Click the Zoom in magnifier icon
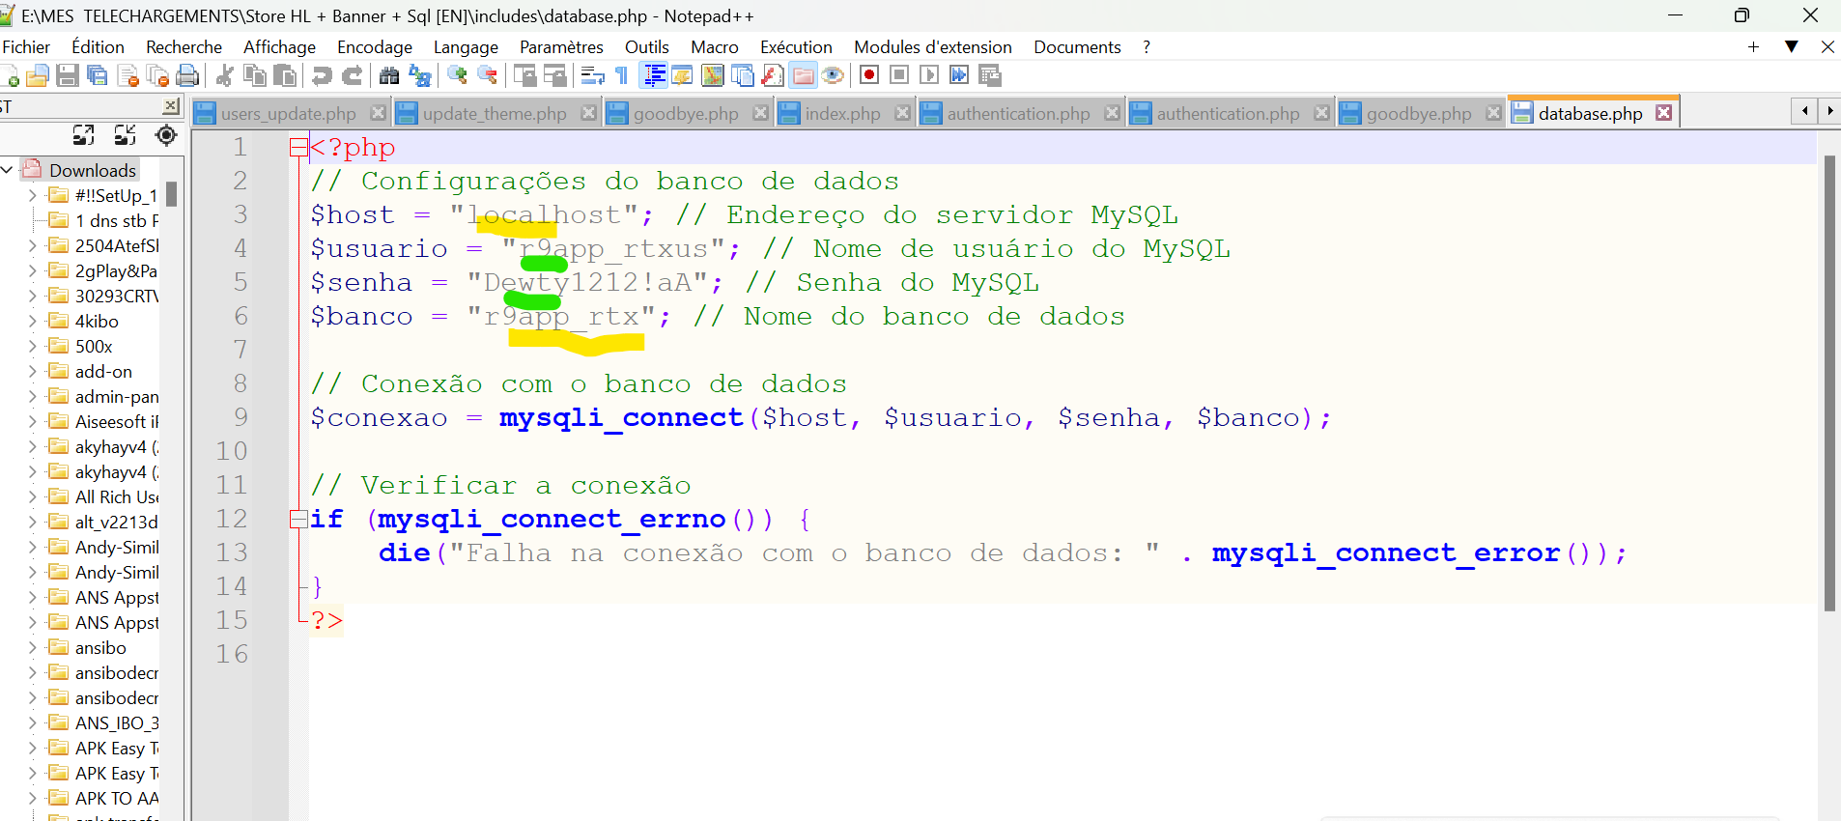Viewport: 1841px width, 821px height. point(458,75)
